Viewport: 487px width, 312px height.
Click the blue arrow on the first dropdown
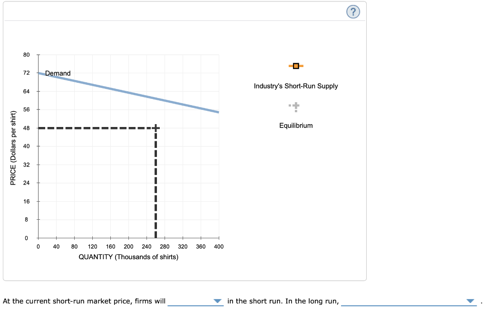pos(218,301)
